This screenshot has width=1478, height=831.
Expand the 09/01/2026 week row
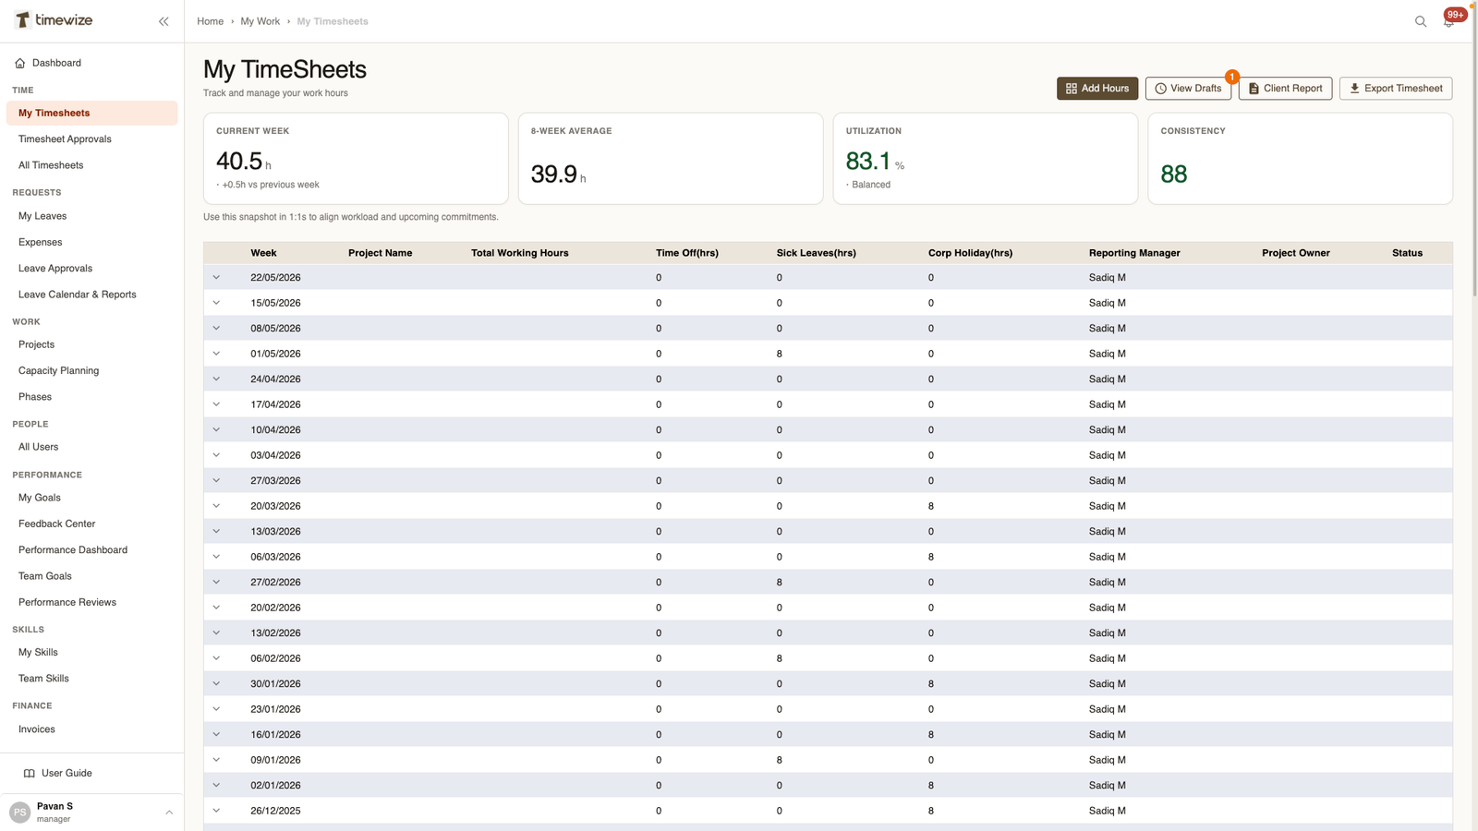pyautogui.click(x=216, y=760)
